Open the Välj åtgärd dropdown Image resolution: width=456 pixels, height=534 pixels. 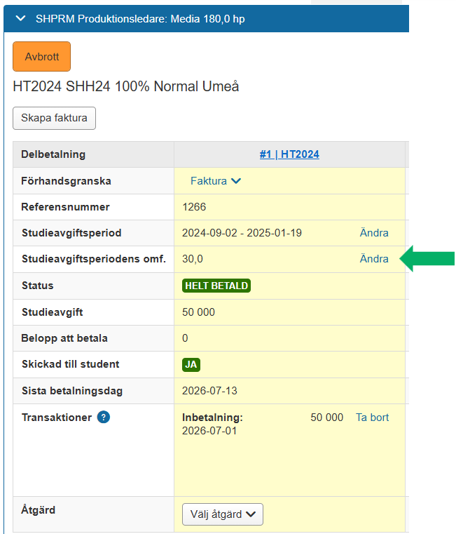tap(222, 514)
